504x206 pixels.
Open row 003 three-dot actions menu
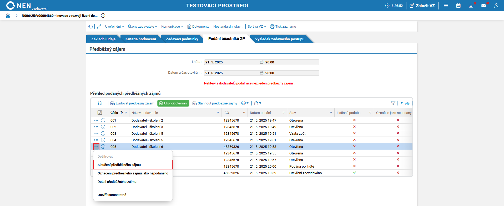click(96, 133)
